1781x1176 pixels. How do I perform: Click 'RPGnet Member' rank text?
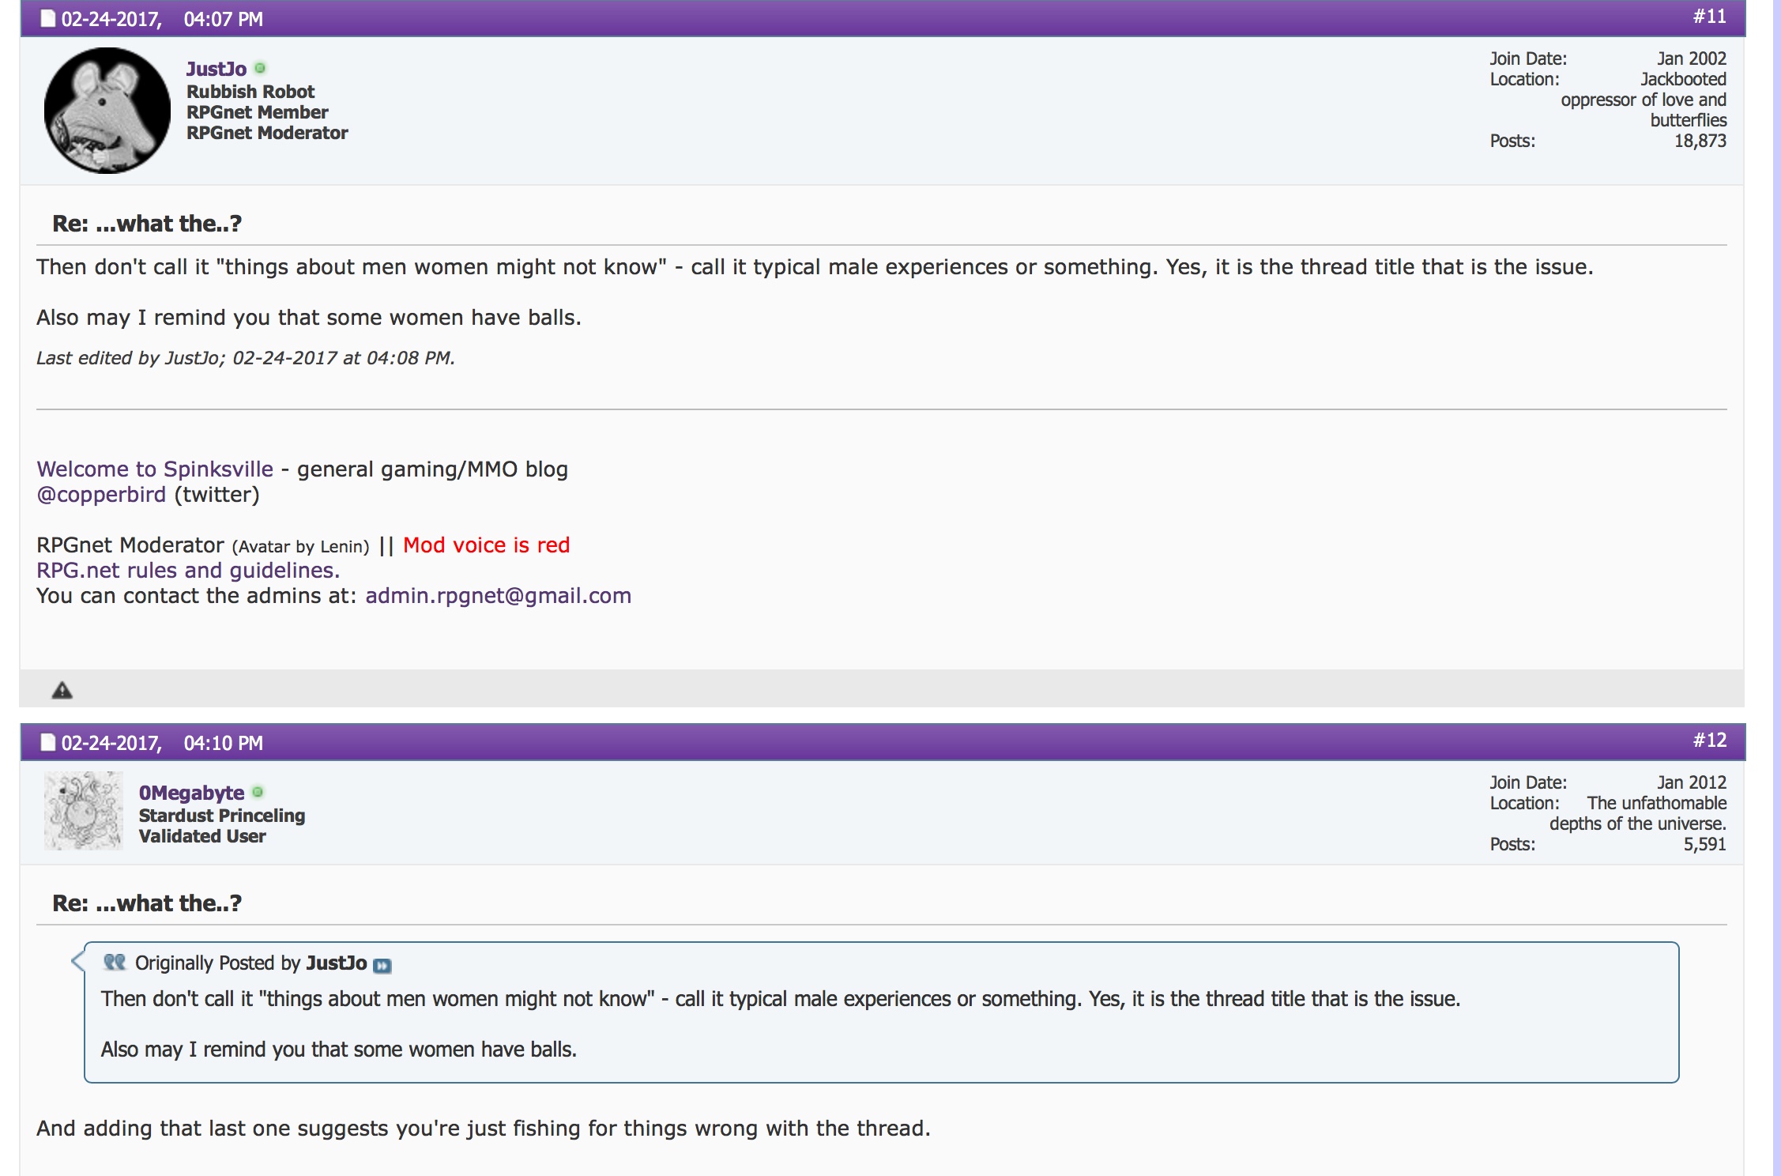click(x=257, y=112)
